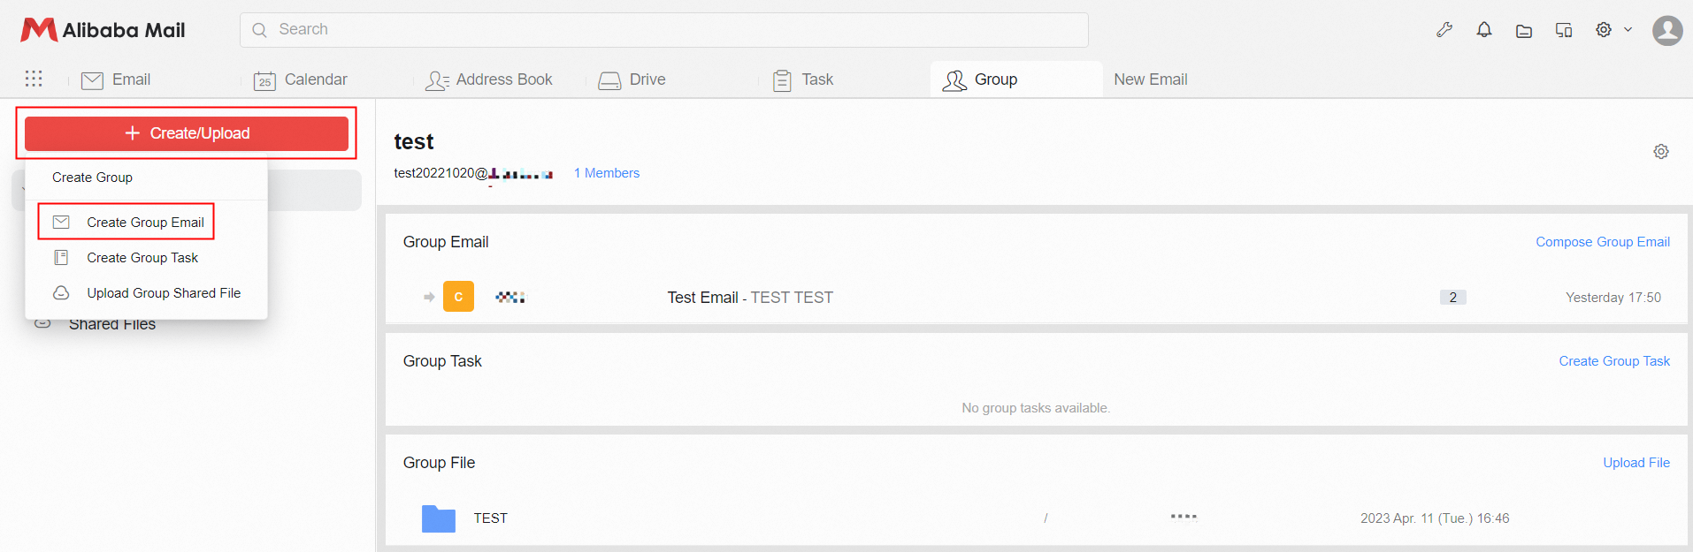Open test group settings gear
Viewport: 1693px width, 552px height.
coord(1661,152)
